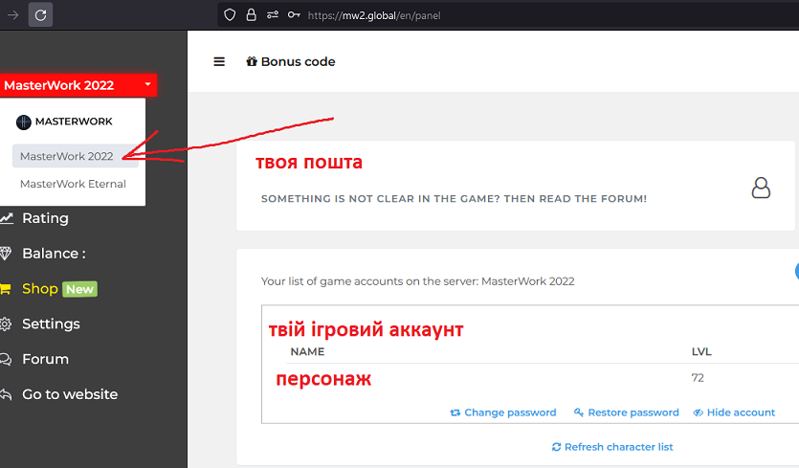Open Go to website sidebar item
Viewport: 799px width, 468px height.
pyautogui.click(x=70, y=394)
